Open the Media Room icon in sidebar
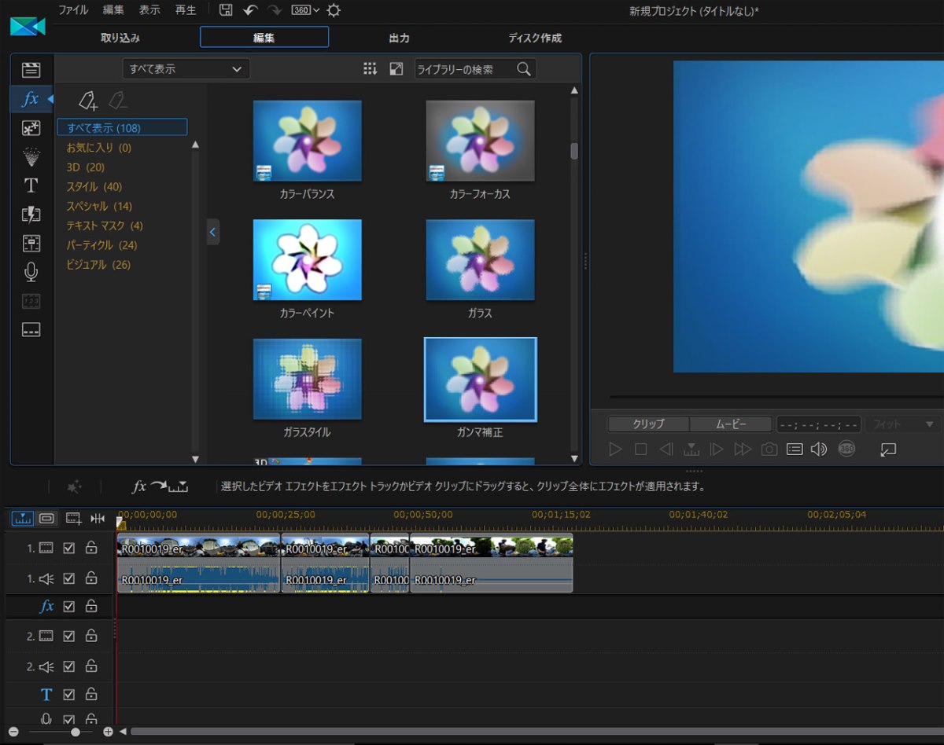This screenshot has width=944, height=745. (x=31, y=70)
